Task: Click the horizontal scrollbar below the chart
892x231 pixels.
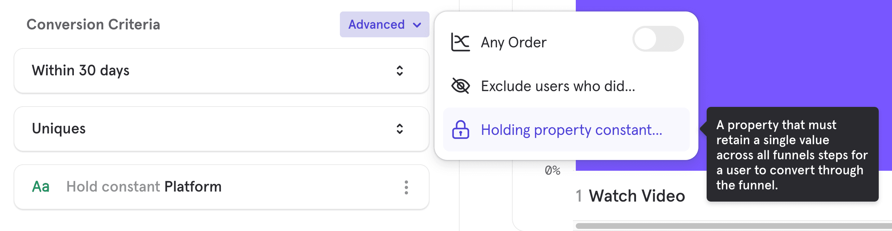Action: [x=731, y=226]
